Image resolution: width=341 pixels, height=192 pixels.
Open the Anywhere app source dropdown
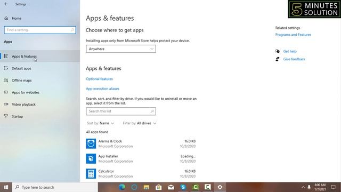click(121, 49)
